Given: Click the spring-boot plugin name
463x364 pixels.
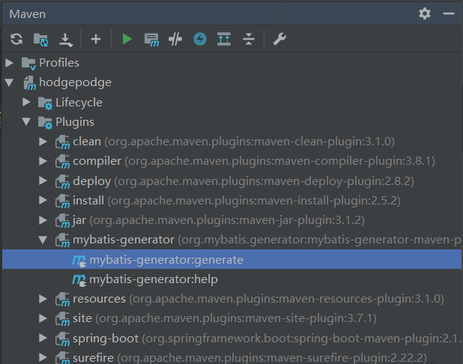Looking at the screenshot, I should coord(106,339).
